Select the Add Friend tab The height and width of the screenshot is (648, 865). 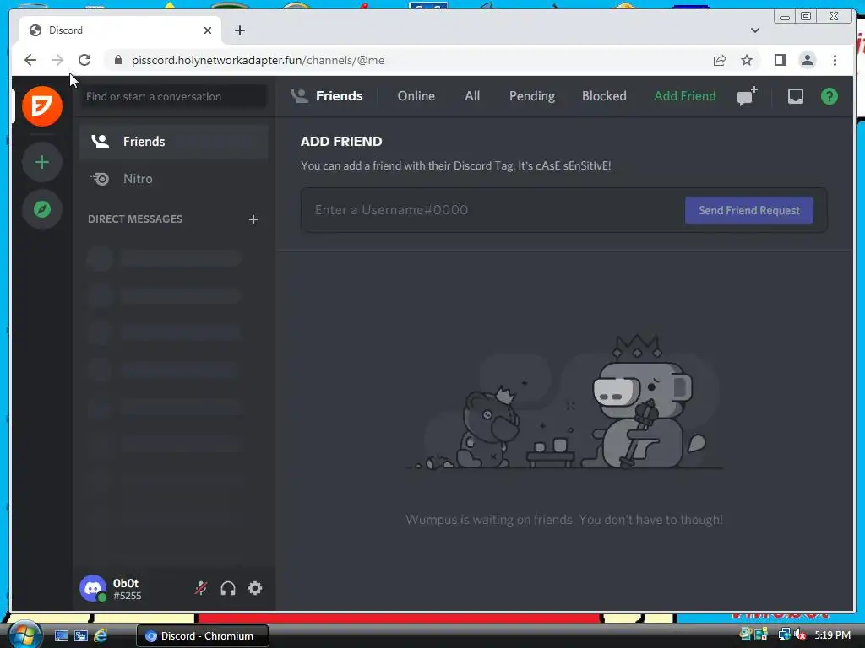684,96
